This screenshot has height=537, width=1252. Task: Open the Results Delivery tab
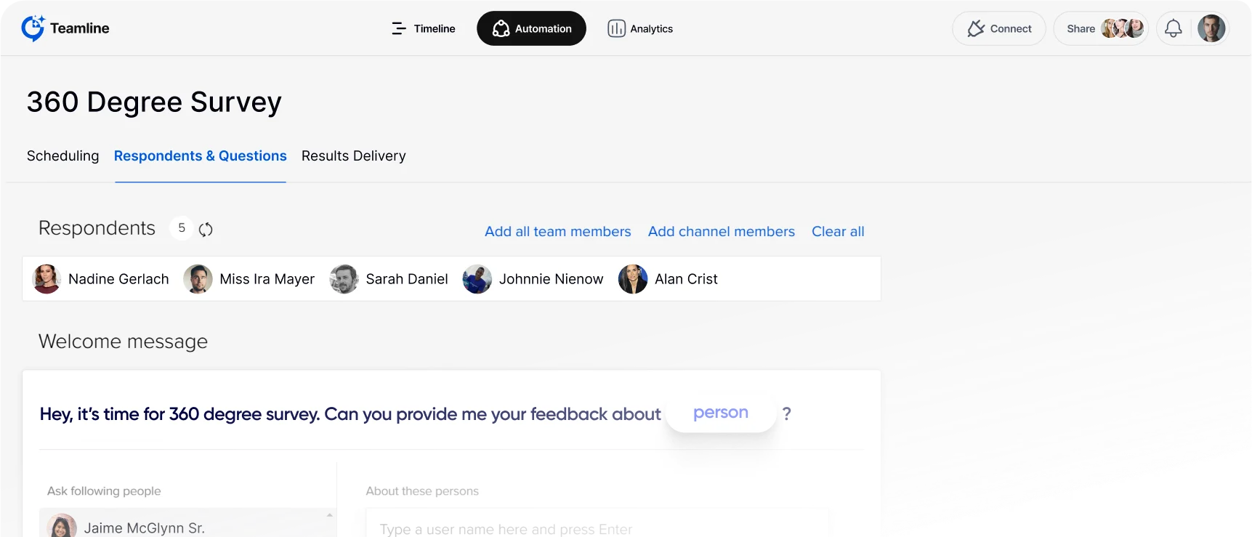click(354, 156)
